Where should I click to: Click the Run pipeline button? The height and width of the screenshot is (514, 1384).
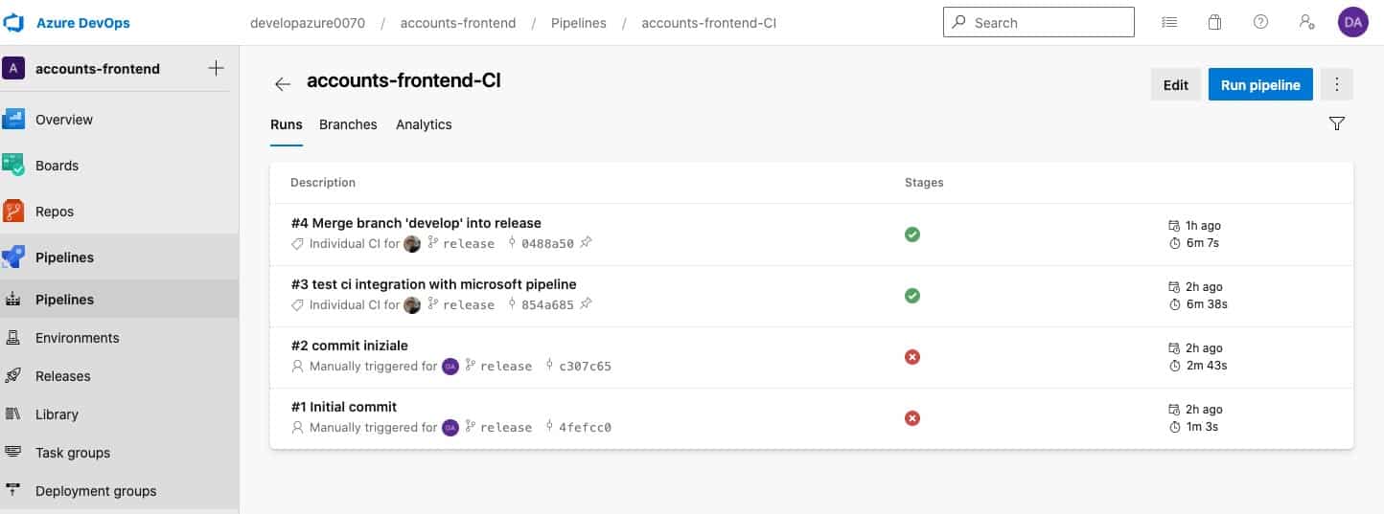tap(1260, 84)
